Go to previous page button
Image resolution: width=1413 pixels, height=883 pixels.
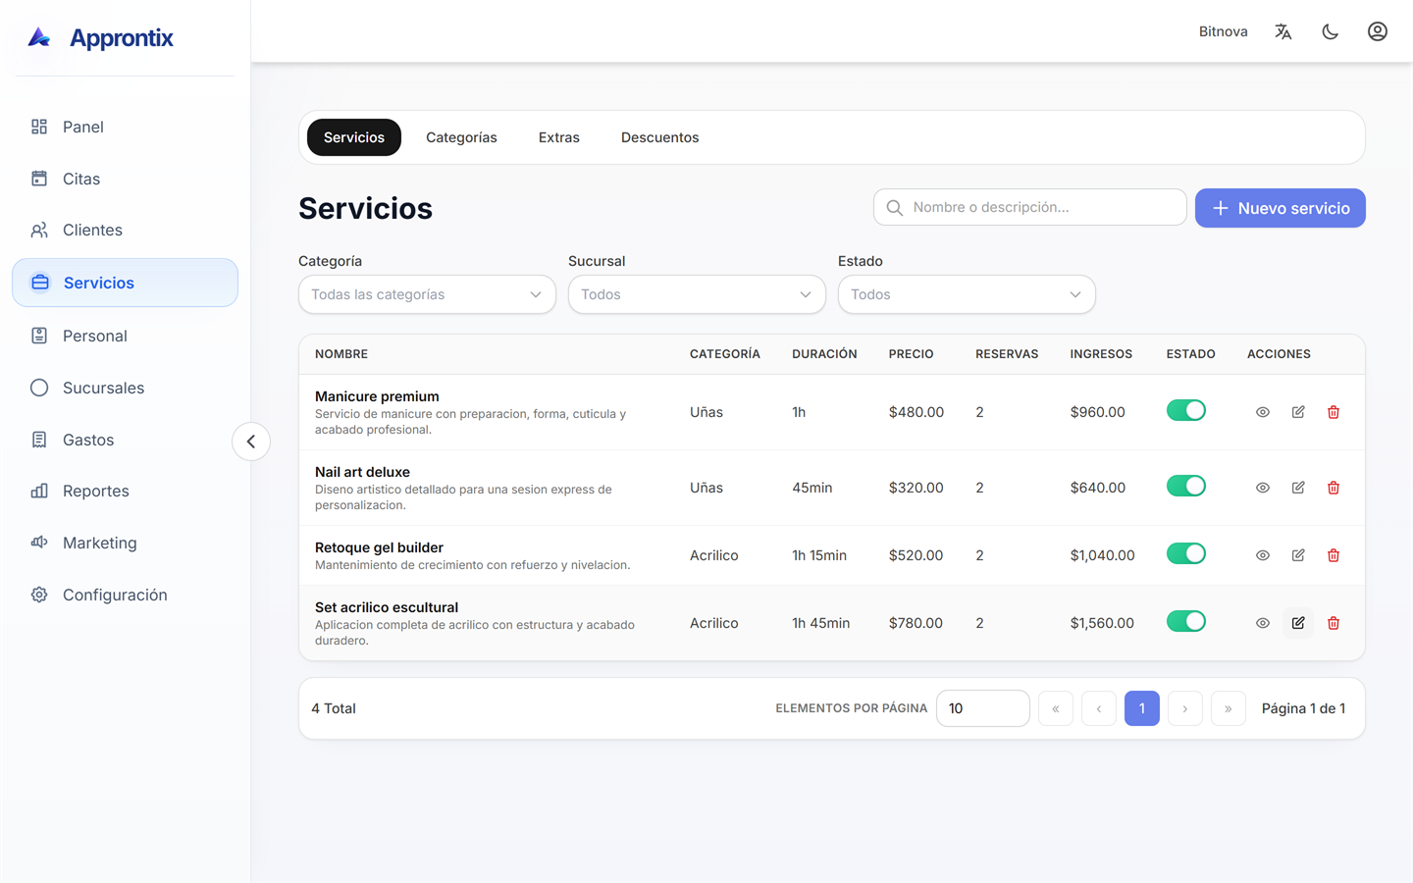[1099, 708]
